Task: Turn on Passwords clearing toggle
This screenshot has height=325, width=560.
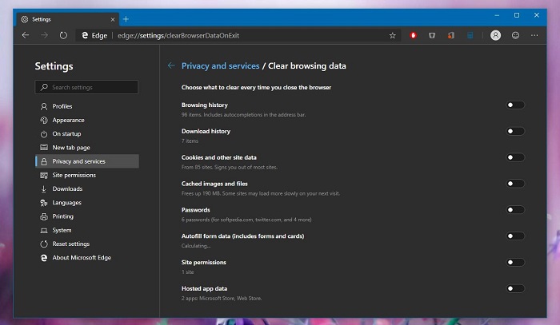Action: pyautogui.click(x=515, y=210)
